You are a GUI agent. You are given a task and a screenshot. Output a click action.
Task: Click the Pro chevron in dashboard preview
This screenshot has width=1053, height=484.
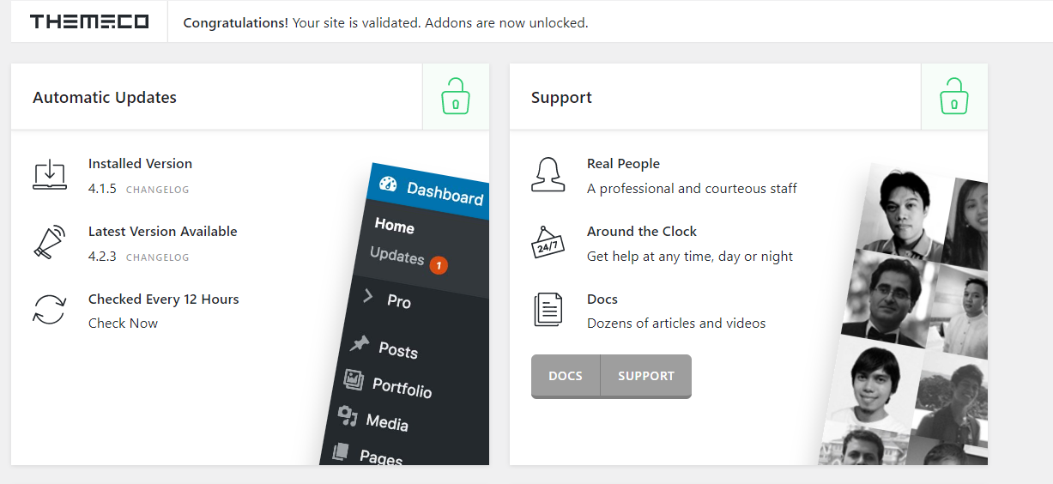pyautogui.click(x=369, y=296)
